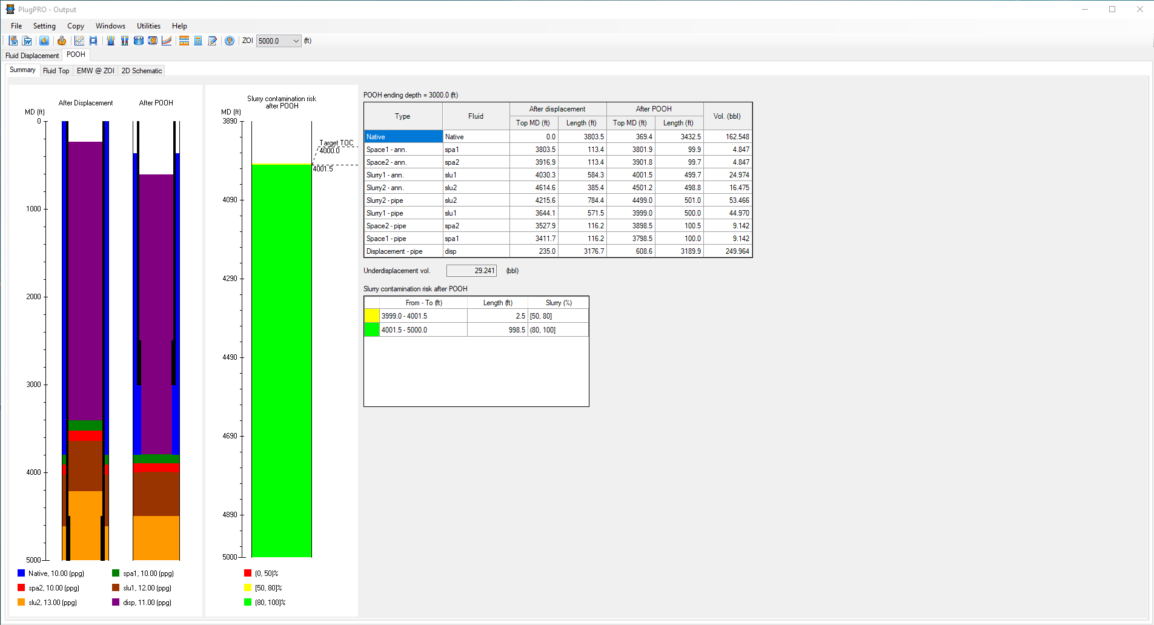Click the orange ruler unit icon
Viewport: 1154px width, 625px height.
click(184, 41)
